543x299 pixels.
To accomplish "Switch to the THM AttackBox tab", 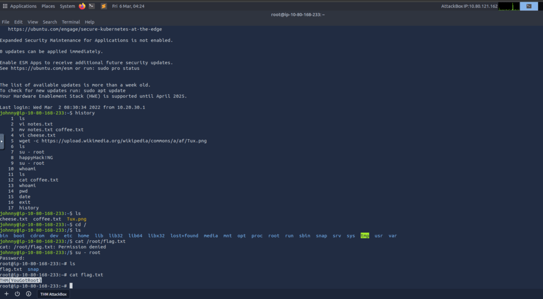I will 54,294.
